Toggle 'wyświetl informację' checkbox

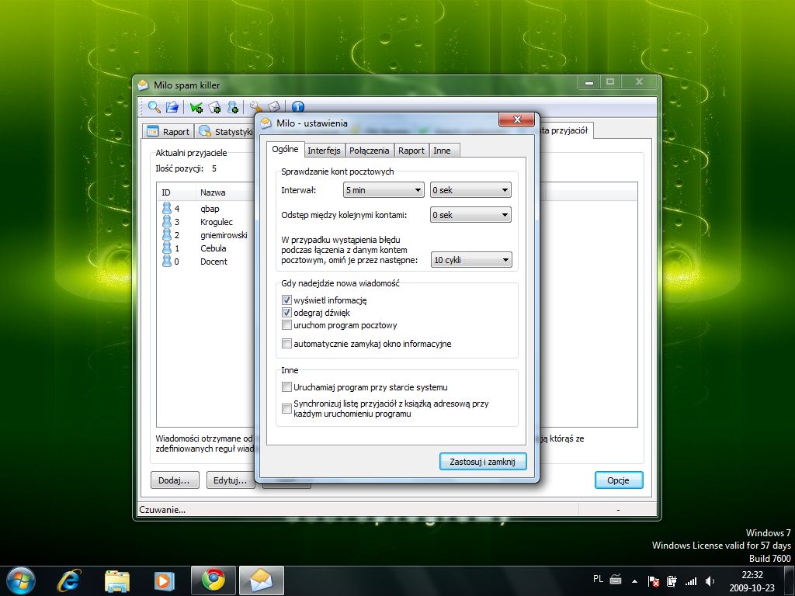[286, 300]
